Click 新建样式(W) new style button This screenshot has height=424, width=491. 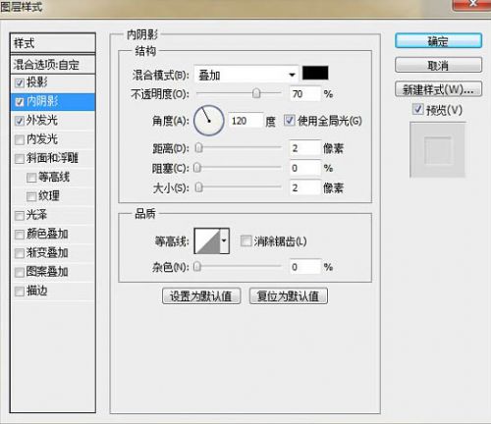click(x=438, y=89)
